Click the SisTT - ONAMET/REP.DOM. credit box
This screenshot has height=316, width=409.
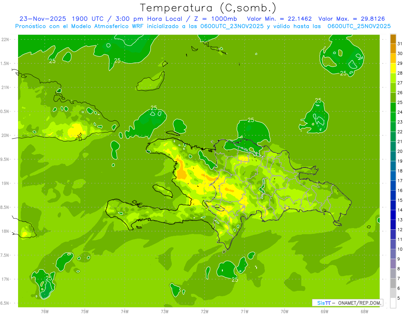point(347,303)
